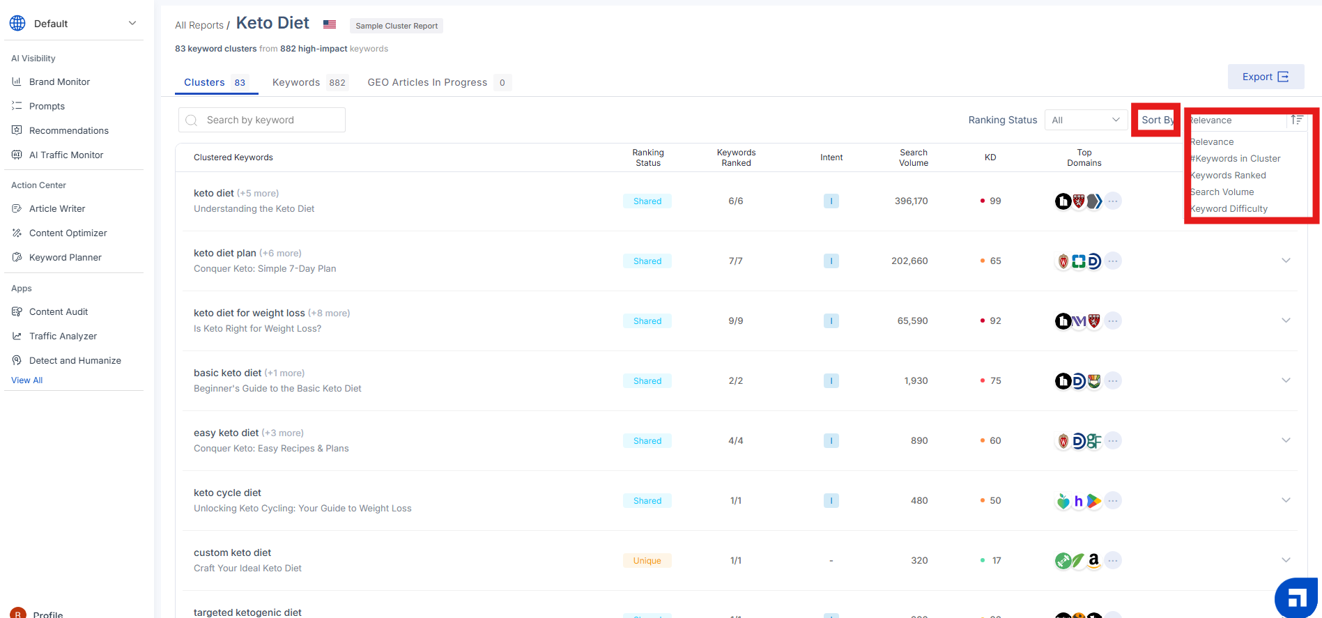This screenshot has width=1322, height=618.
Task: Open Content Optimizer via its icon
Action: pyautogui.click(x=17, y=233)
